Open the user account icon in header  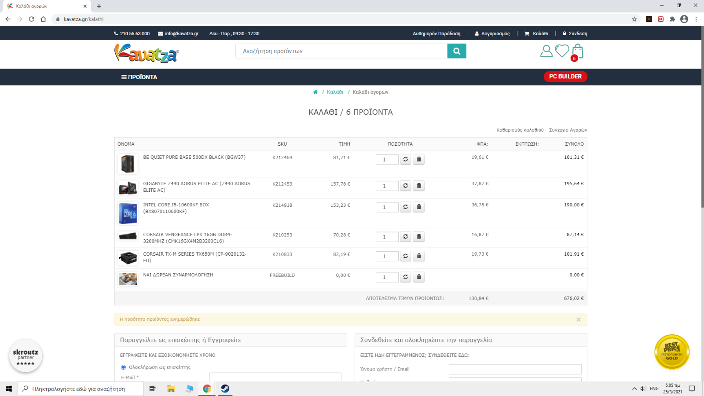(546, 51)
